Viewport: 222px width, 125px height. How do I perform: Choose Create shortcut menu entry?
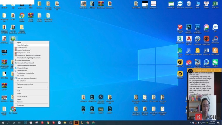click(x=22, y=97)
